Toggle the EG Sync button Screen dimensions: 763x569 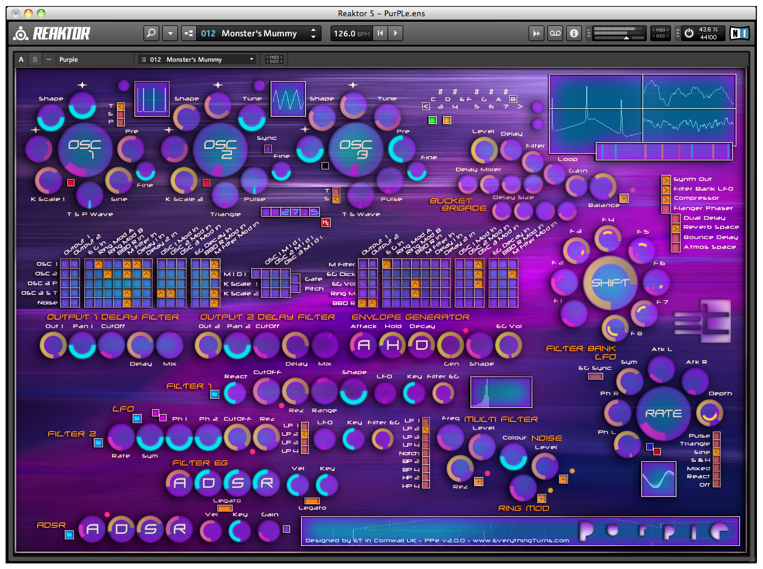coord(595,377)
